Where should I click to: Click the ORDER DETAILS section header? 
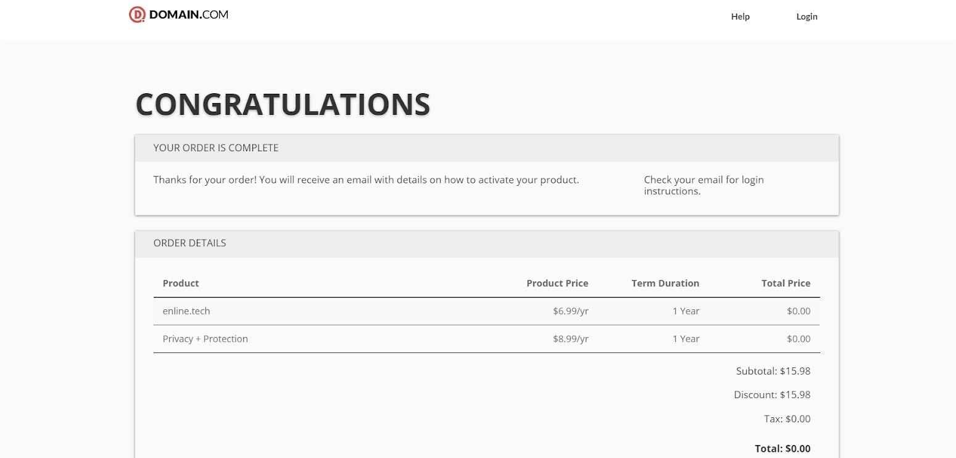tap(189, 243)
